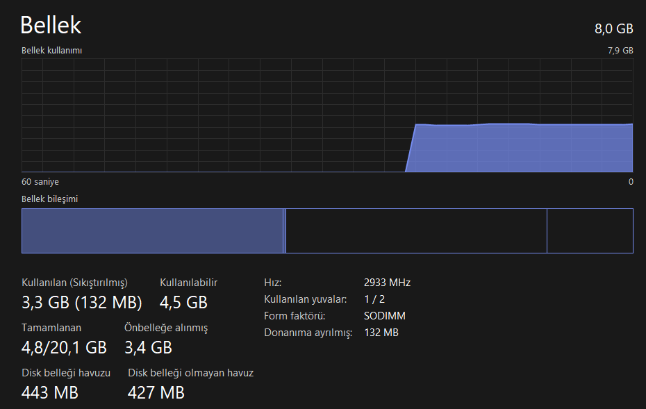Click the 3,4 GB cached value

pos(148,348)
